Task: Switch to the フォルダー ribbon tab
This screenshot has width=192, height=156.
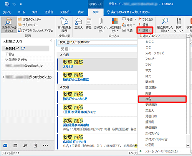Action: click(65, 12)
